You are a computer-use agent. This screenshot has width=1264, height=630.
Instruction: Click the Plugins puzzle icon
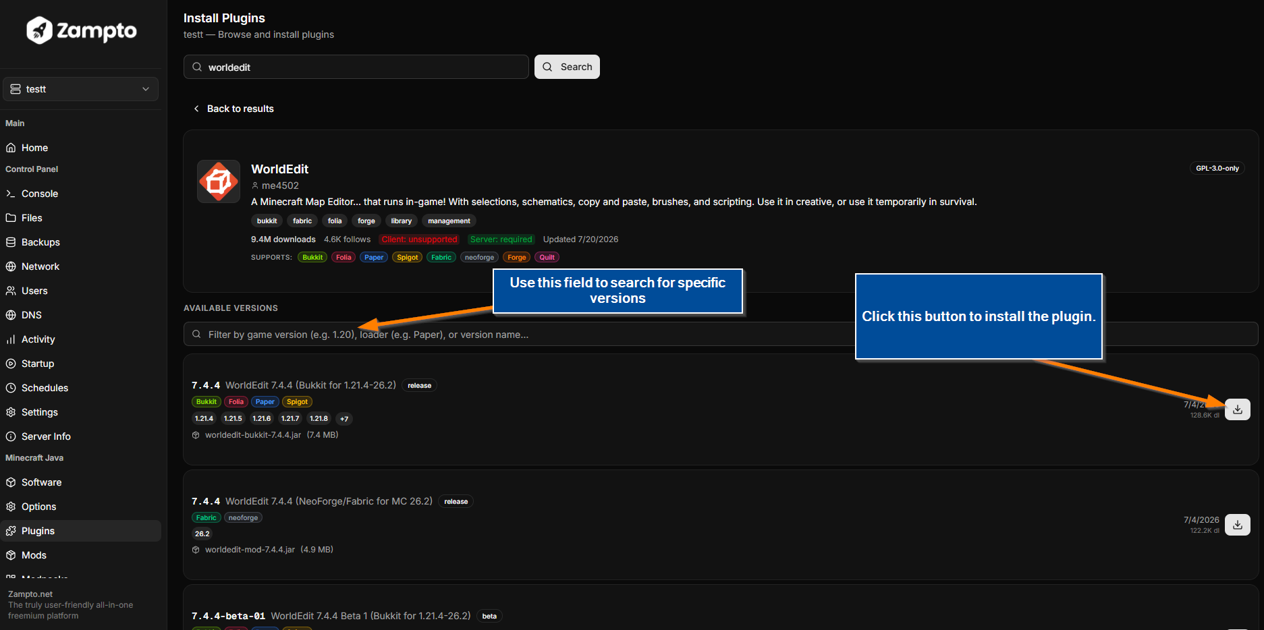click(11, 531)
